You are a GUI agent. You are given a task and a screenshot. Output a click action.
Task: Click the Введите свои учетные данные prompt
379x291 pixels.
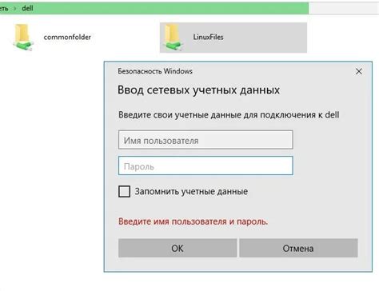click(x=229, y=115)
